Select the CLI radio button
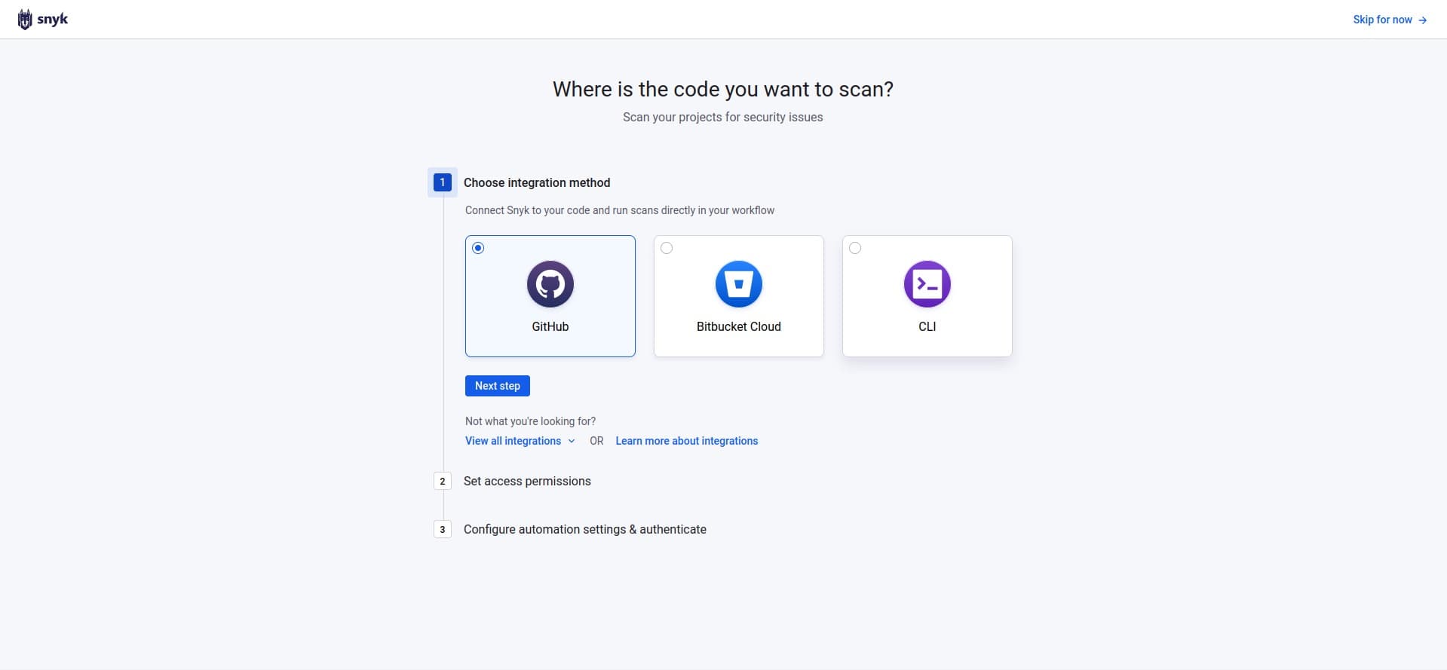This screenshot has height=670, width=1447. (855, 248)
